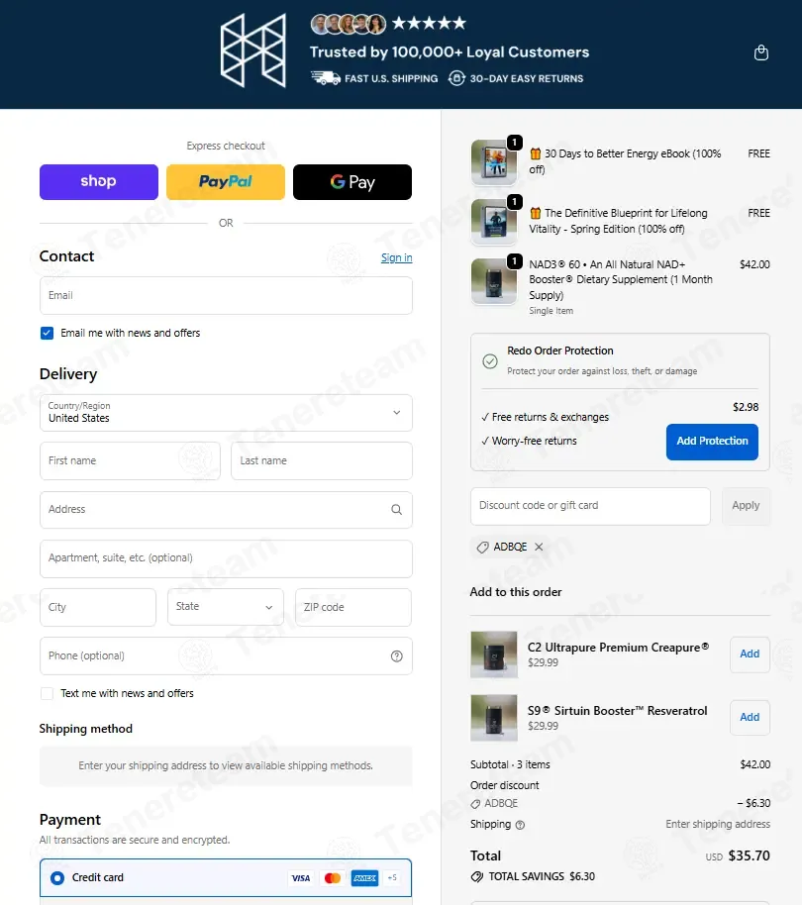The width and height of the screenshot is (802, 905).
Task: Click the store logo in header
Action: click(253, 50)
